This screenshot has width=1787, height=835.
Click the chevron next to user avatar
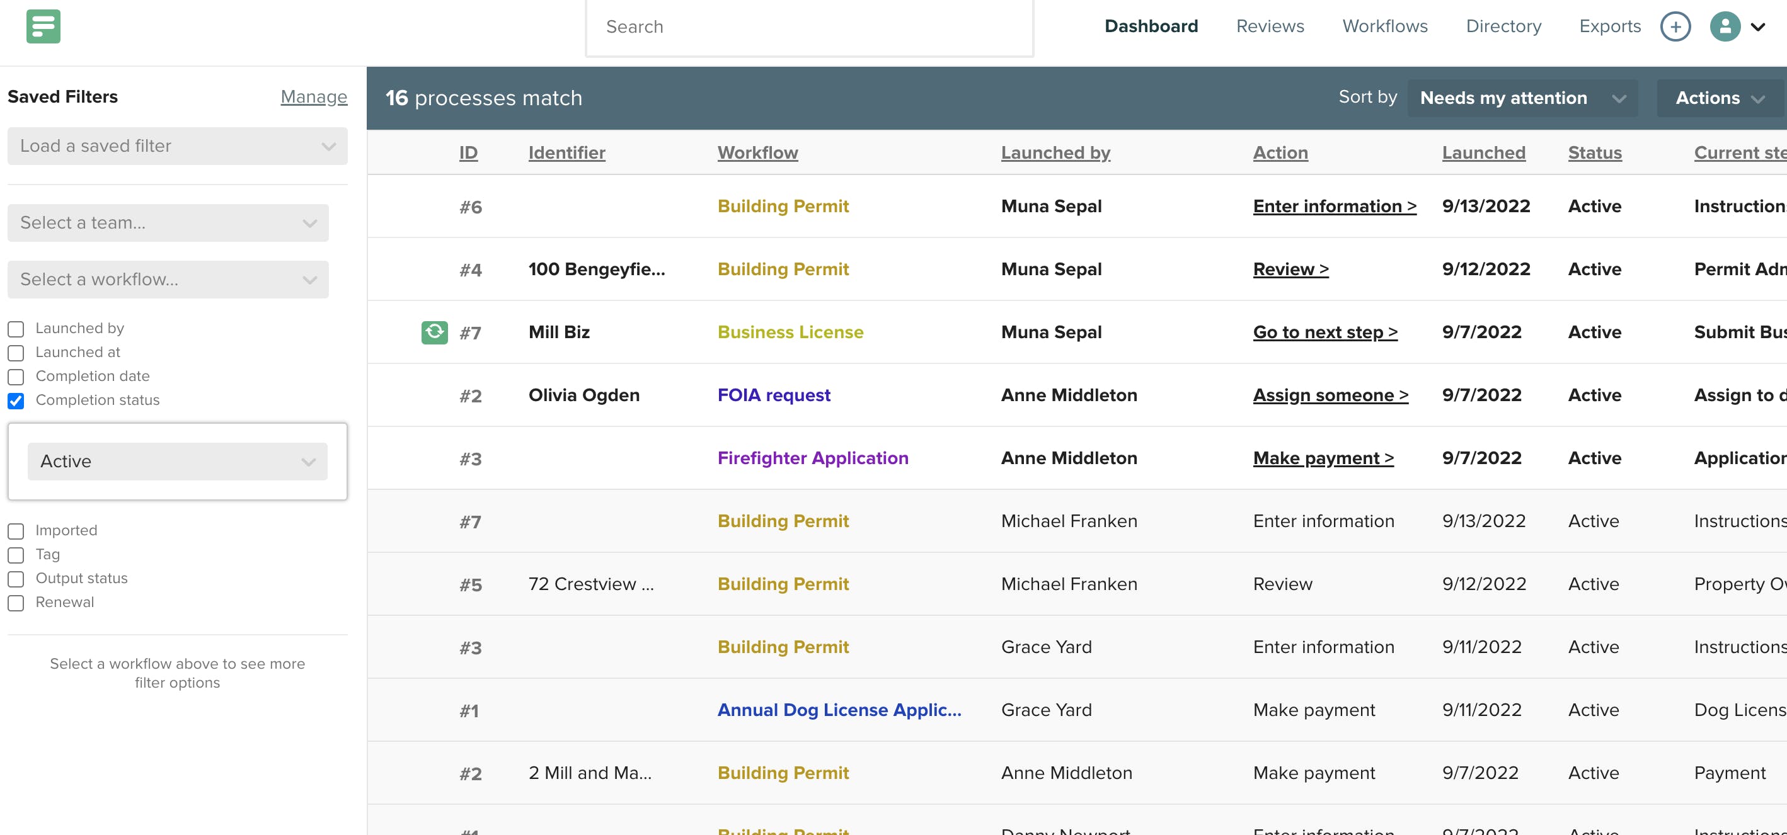(x=1758, y=27)
